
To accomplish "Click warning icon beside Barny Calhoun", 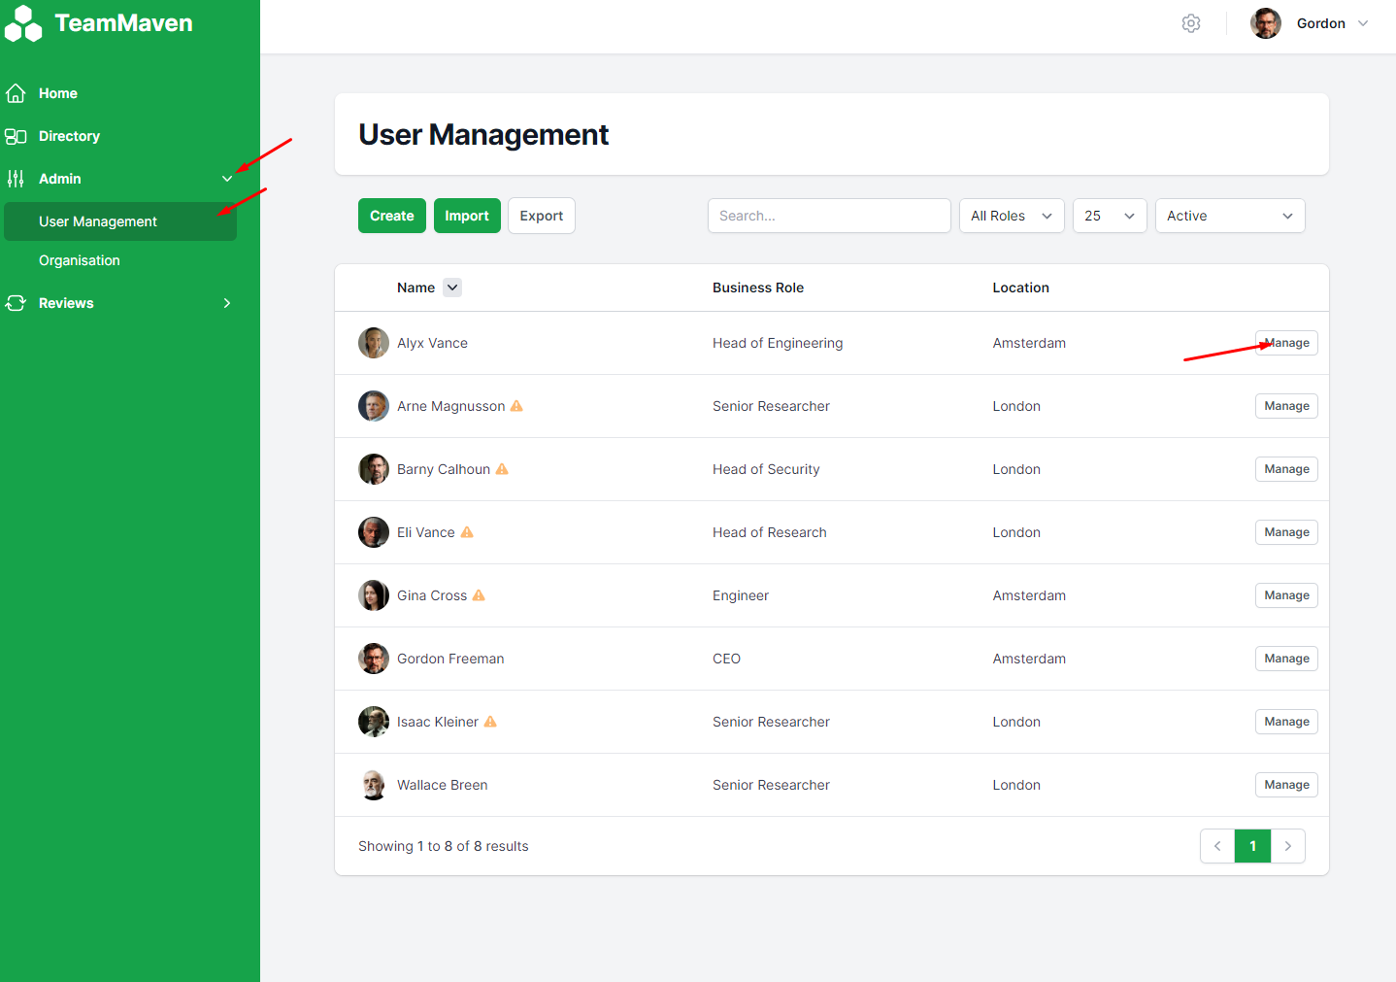I will click(502, 469).
